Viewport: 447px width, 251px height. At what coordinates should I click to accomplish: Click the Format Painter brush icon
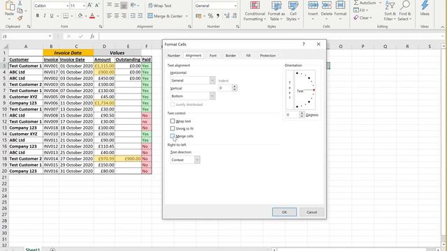20,18
